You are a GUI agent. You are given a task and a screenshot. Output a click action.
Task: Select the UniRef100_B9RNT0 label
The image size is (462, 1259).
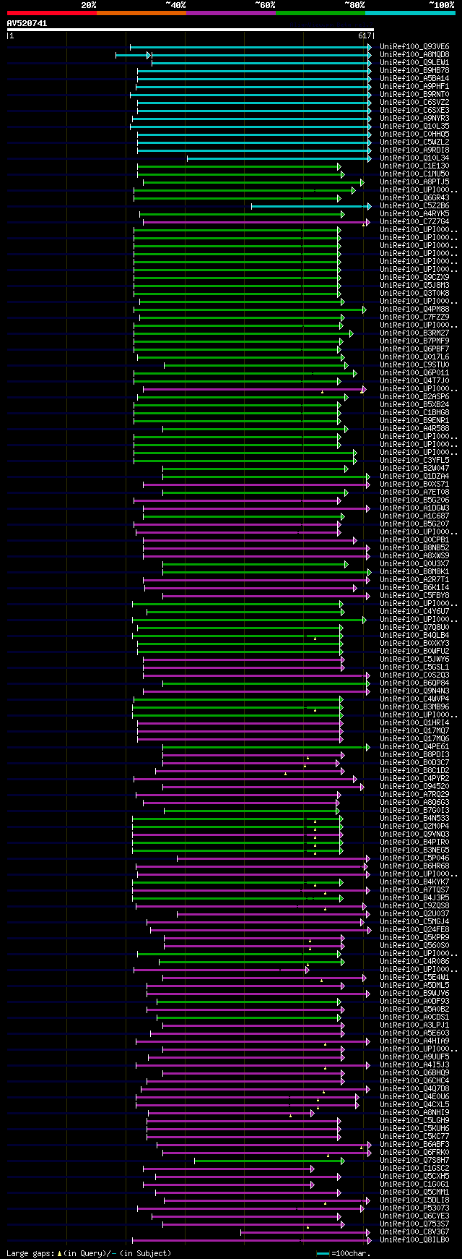(x=414, y=95)
